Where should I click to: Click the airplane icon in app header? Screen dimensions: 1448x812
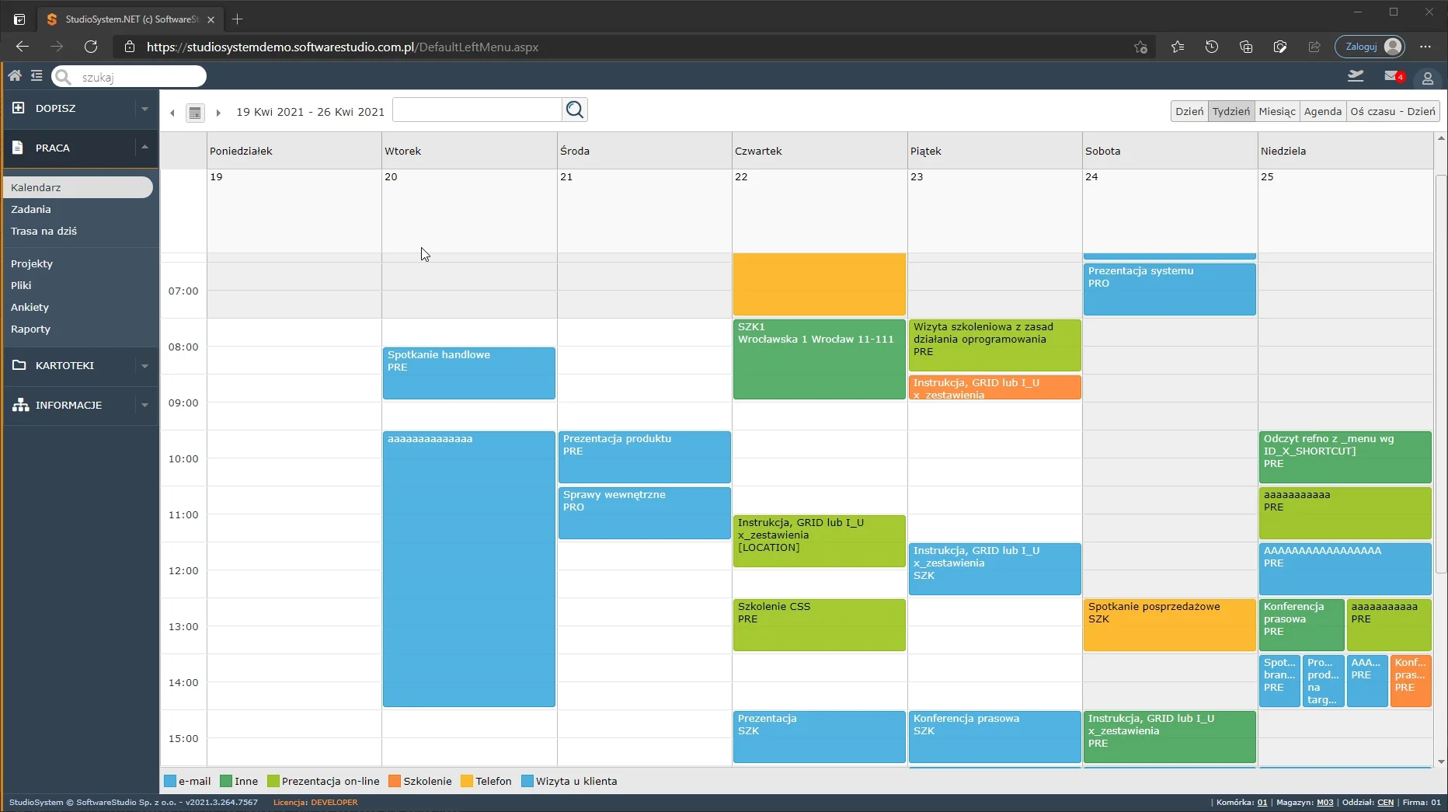1356,76
